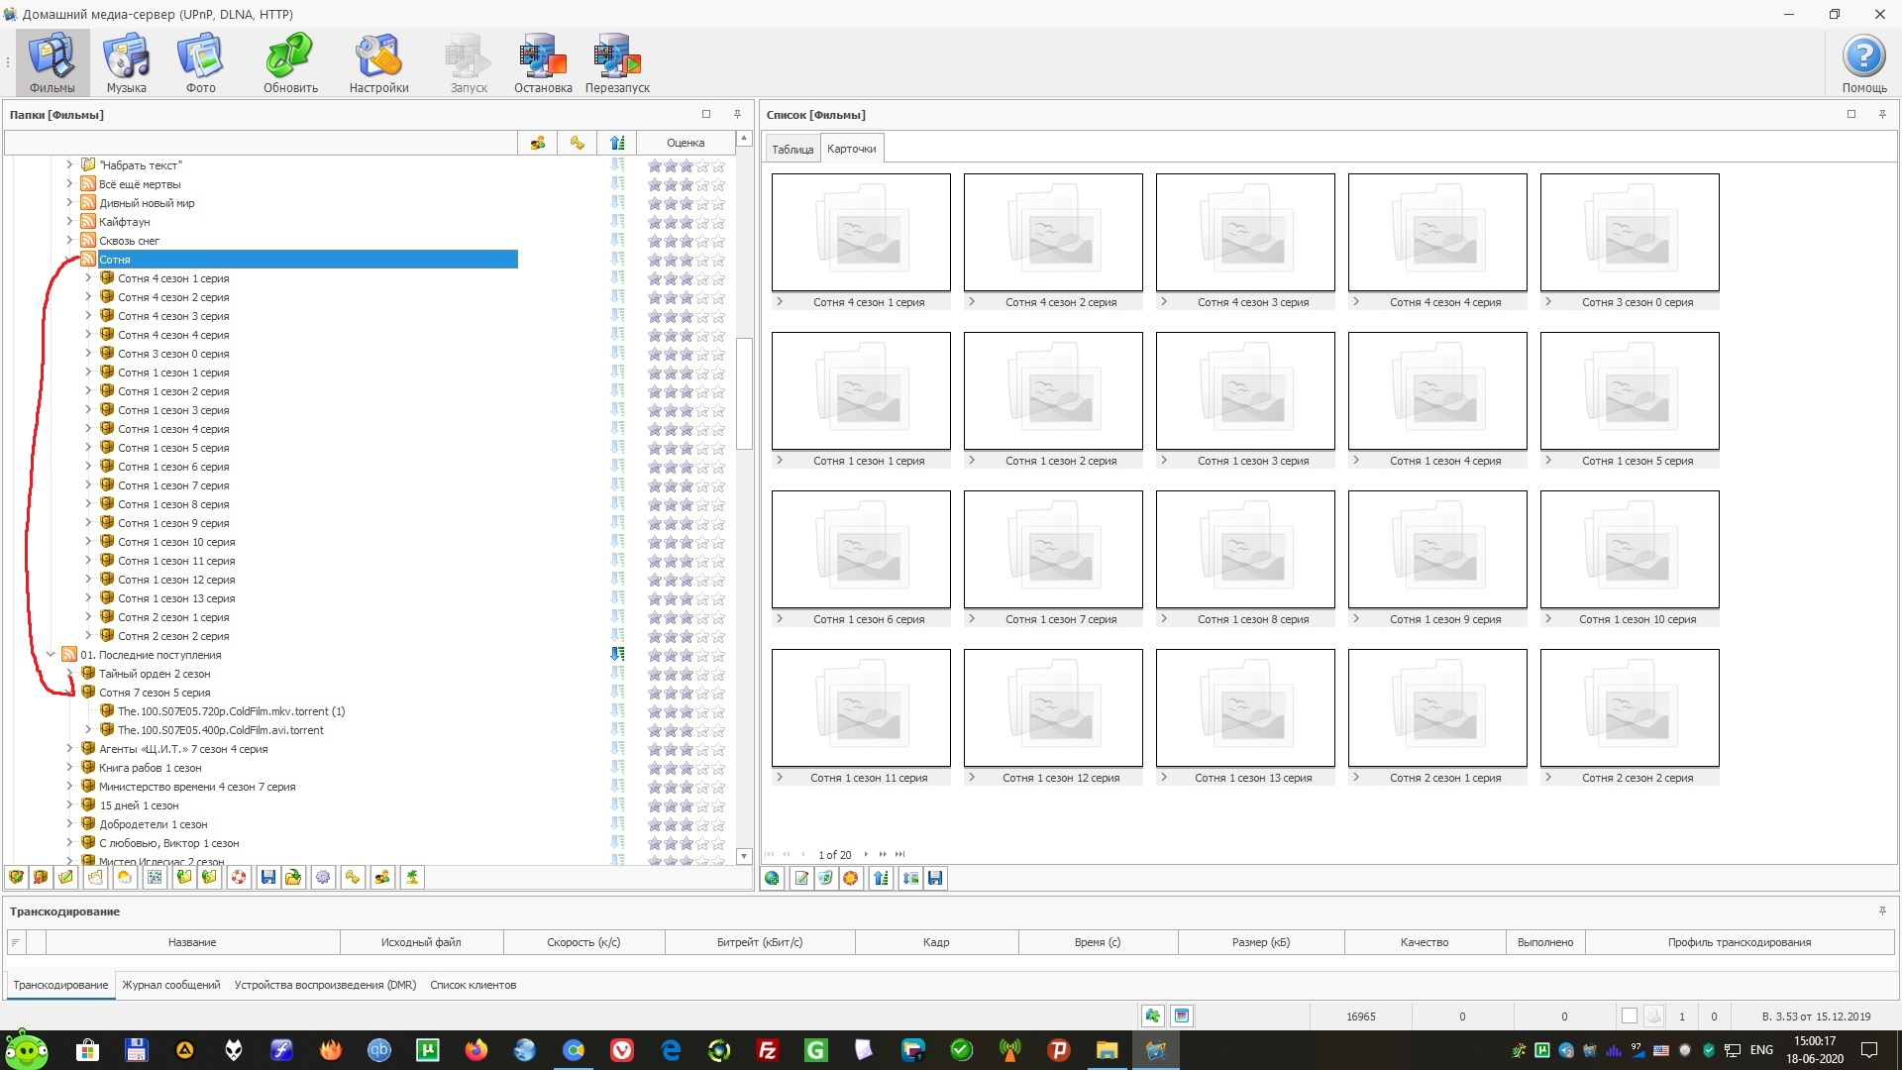Click the Оценка column header

point(686,143)
